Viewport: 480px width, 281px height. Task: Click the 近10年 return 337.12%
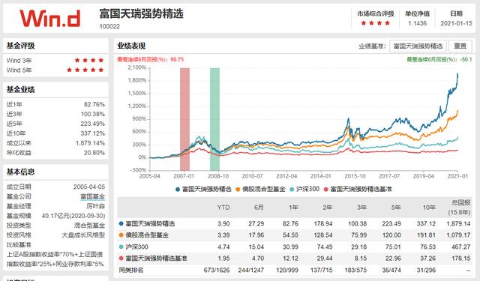(93, 133)
